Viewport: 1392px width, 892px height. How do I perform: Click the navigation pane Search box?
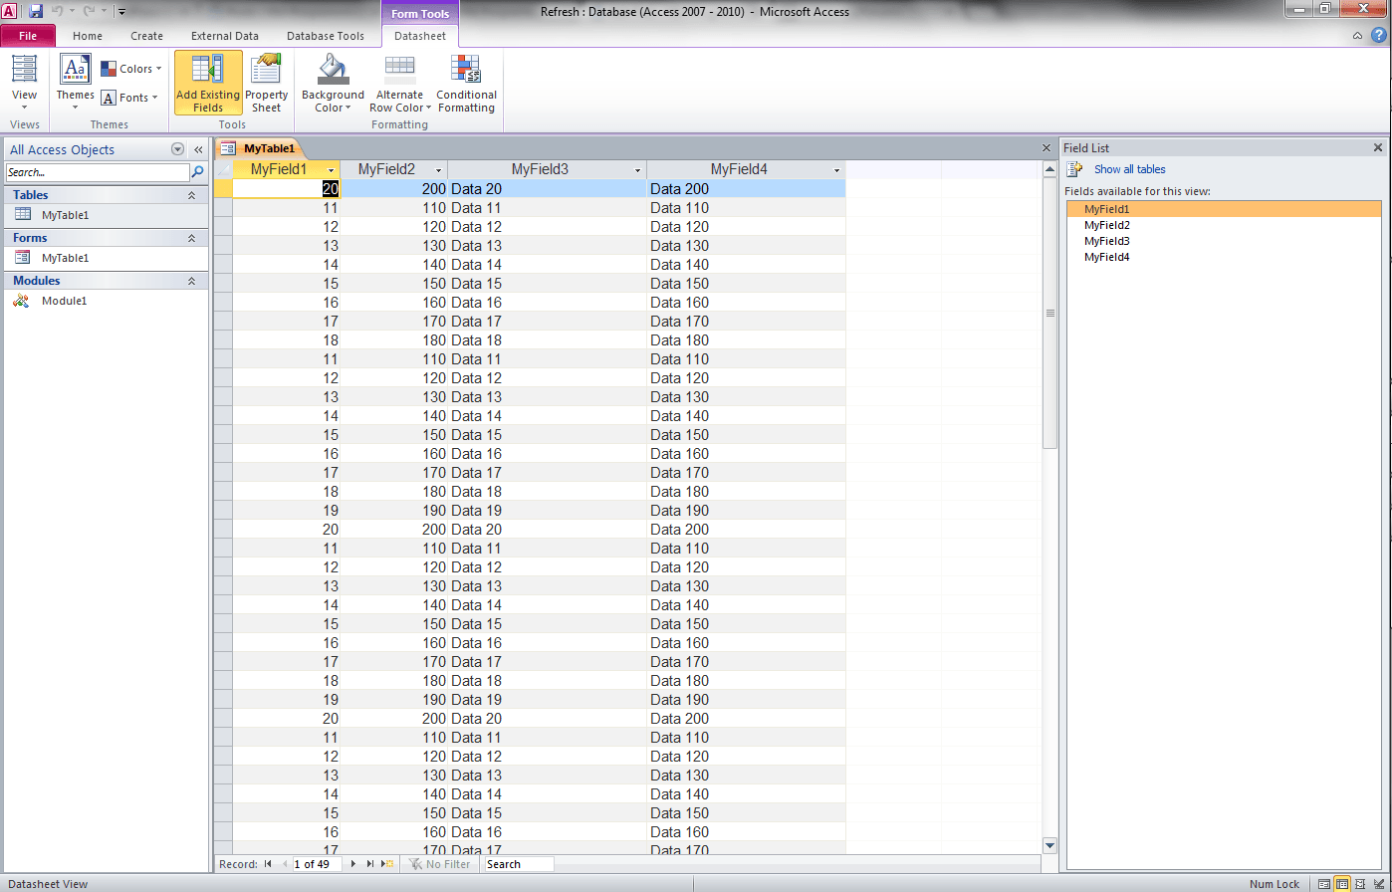[x=98, y=172]
